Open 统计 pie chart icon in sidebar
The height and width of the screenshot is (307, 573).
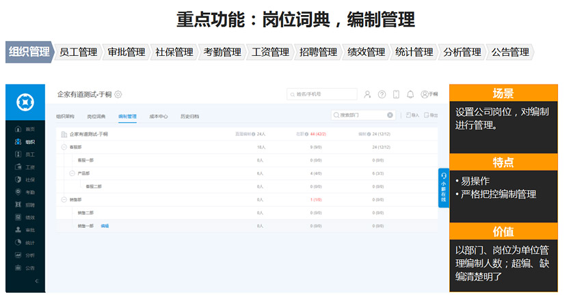[18, 242]
